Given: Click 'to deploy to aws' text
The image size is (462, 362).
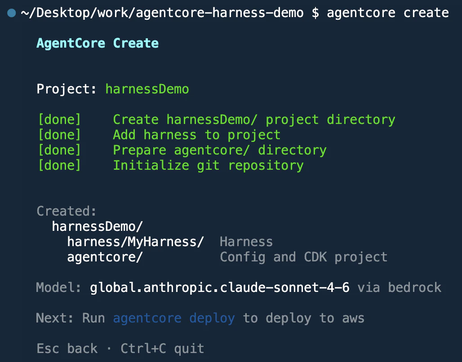Looking at the screenshot, I should 304,318.
